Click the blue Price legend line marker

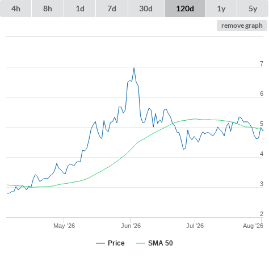click(100, 243)
